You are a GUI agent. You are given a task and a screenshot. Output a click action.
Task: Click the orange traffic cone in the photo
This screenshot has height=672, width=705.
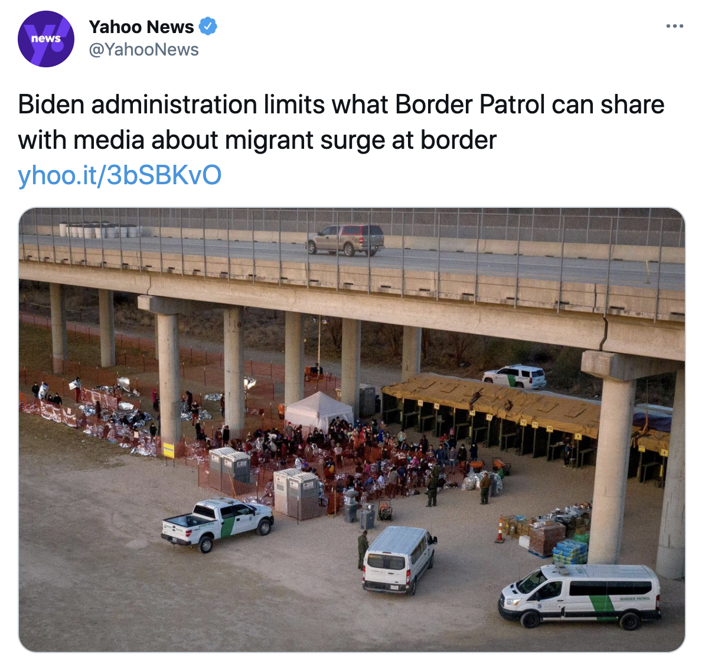[x=500, y=530]
